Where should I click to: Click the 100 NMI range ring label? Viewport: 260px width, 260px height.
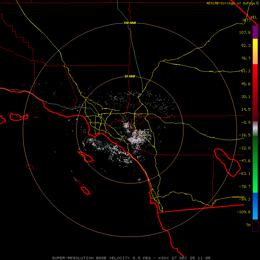130,23
